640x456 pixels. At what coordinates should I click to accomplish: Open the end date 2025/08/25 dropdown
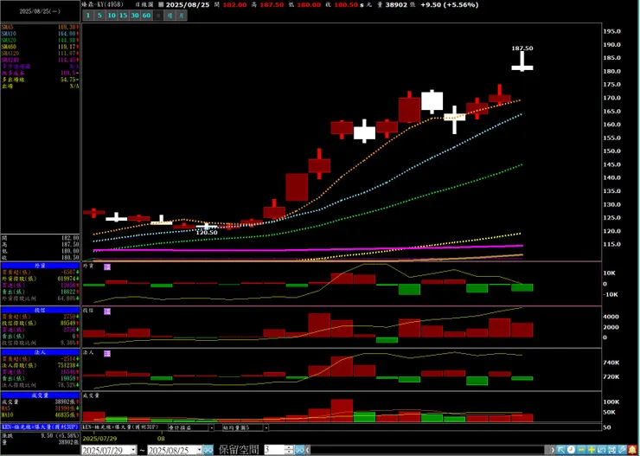point(199,450)
